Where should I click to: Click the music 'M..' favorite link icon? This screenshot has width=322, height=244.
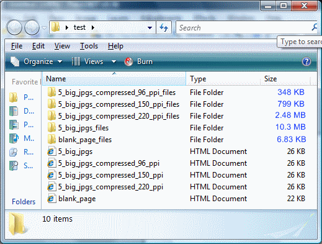click(14, 138)
